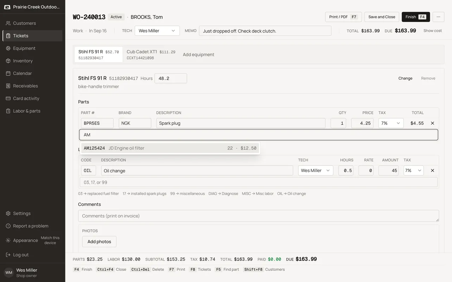The width and height of the screenshot is (452, 282).
Task: Switch to the Stihl FS 91 R equipment tab
Action: coord(99,55)
